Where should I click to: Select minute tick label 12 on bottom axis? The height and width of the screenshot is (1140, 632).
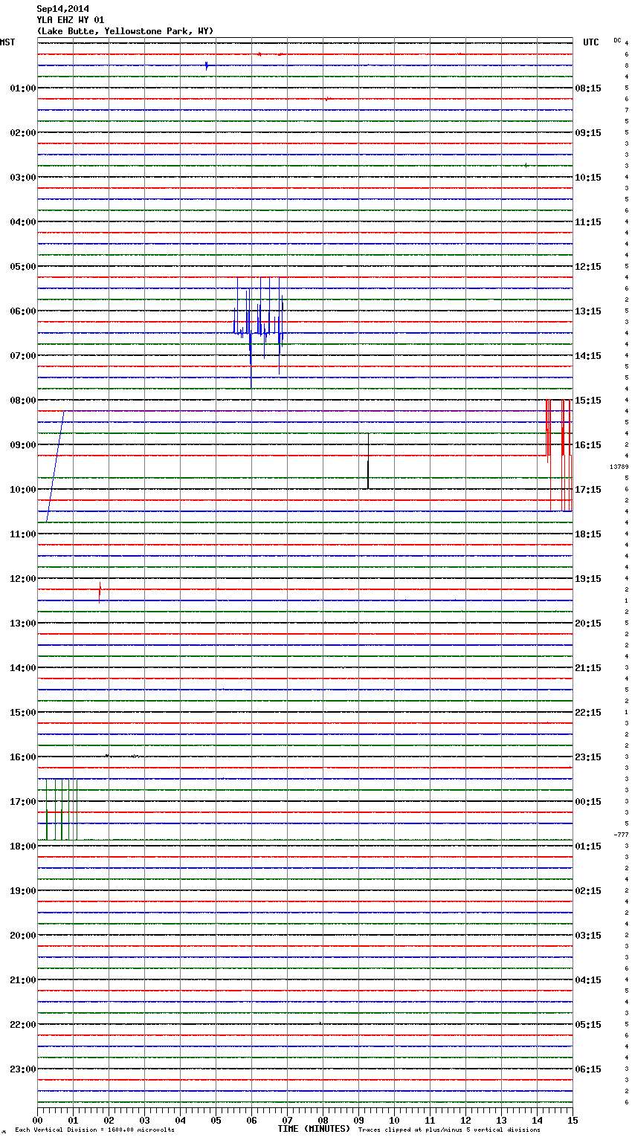[x=465, y=1121]
